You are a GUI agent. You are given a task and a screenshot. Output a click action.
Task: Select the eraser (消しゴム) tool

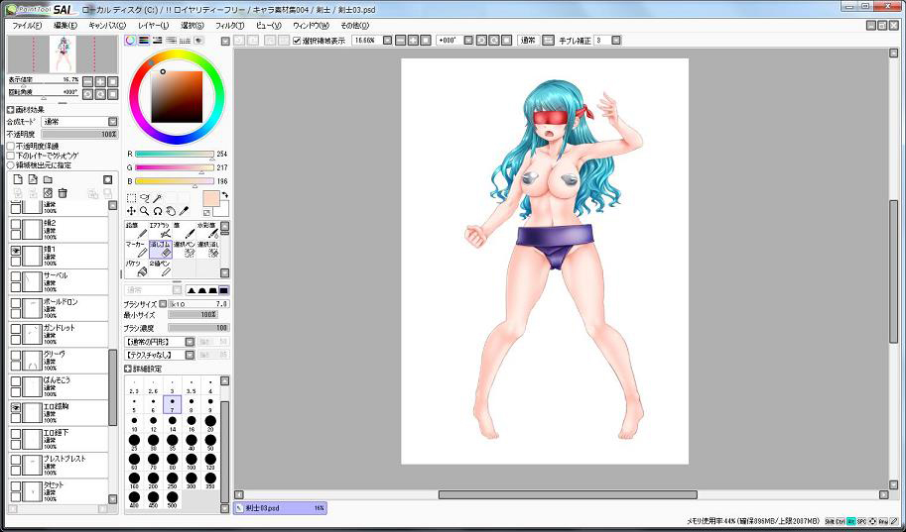click(x=160, y=249)
